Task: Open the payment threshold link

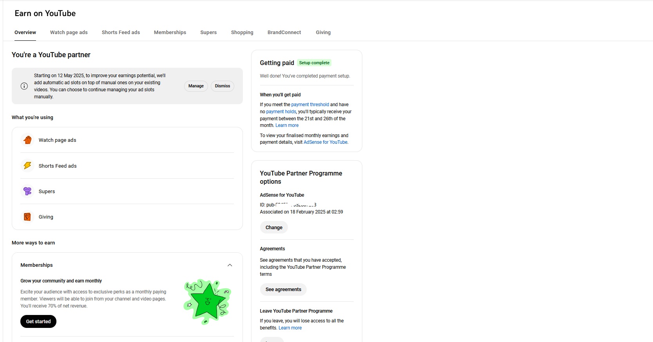Action: coord(310,105)
